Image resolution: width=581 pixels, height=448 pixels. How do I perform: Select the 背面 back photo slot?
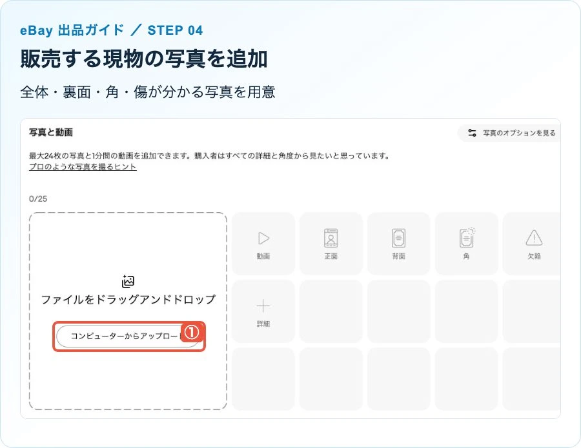399,244
